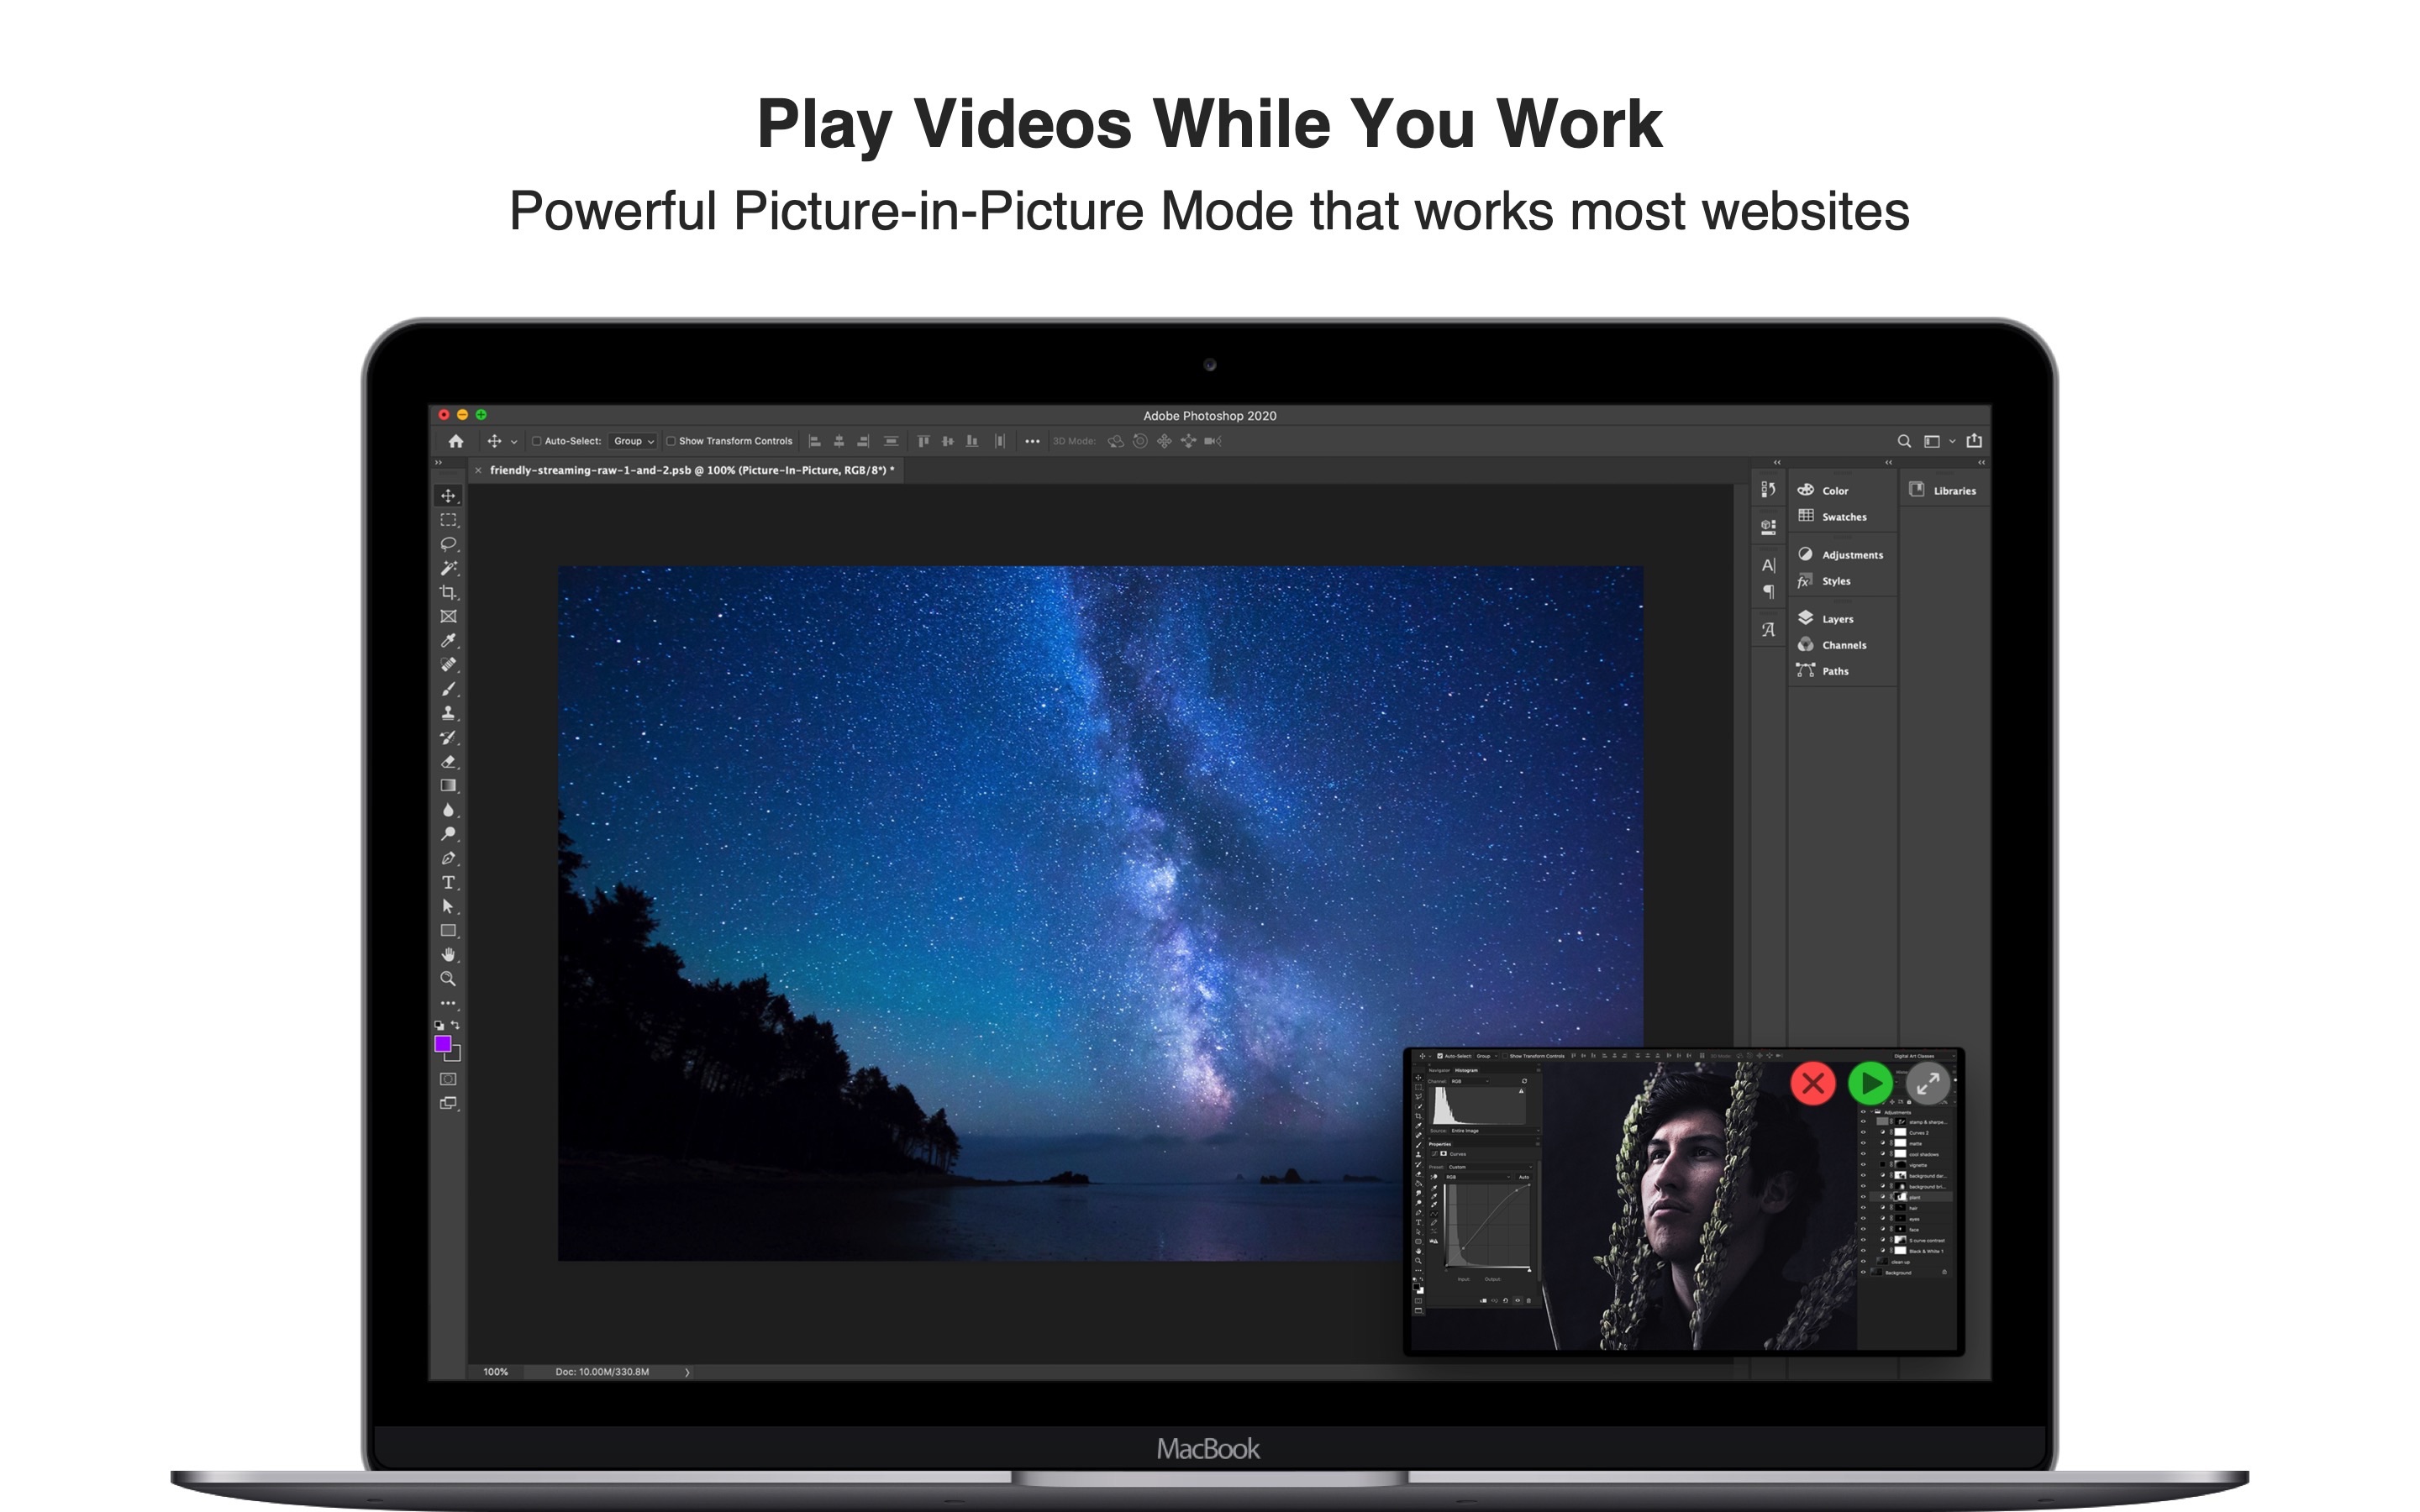Select the Crop tool
Viewport: 2420px width, 1512px height.
point(448,592)
